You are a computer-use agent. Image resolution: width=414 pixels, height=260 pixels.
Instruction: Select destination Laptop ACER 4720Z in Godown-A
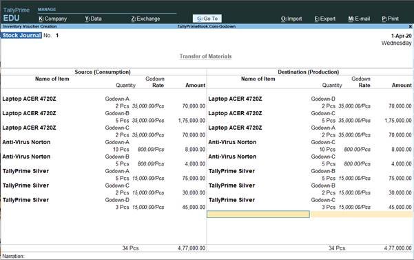(235, 128)
